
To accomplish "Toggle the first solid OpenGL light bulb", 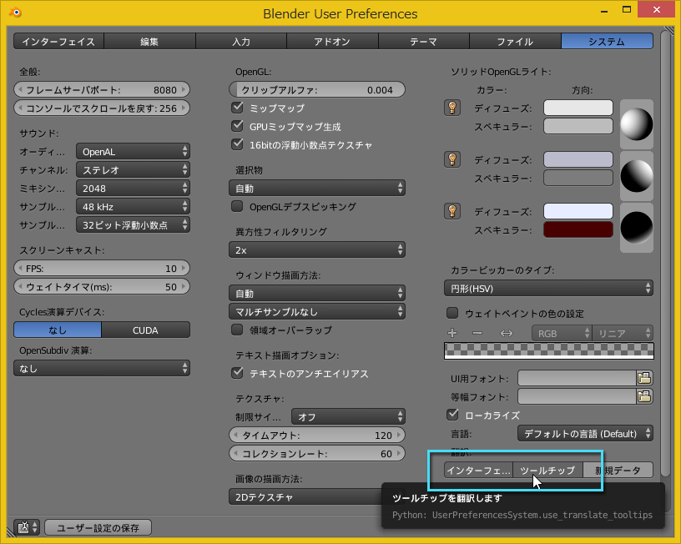I will pos(452,108).
